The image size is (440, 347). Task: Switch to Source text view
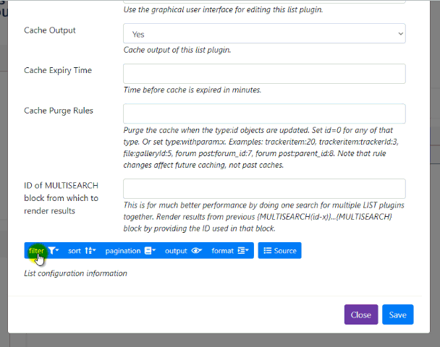point(285,251)
